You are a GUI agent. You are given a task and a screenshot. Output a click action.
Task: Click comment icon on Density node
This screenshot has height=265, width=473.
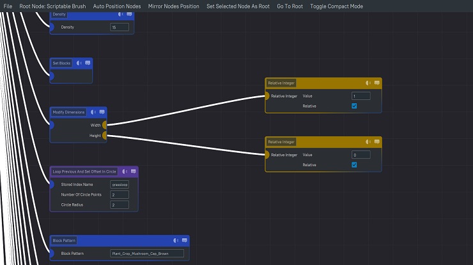point(128,13)
